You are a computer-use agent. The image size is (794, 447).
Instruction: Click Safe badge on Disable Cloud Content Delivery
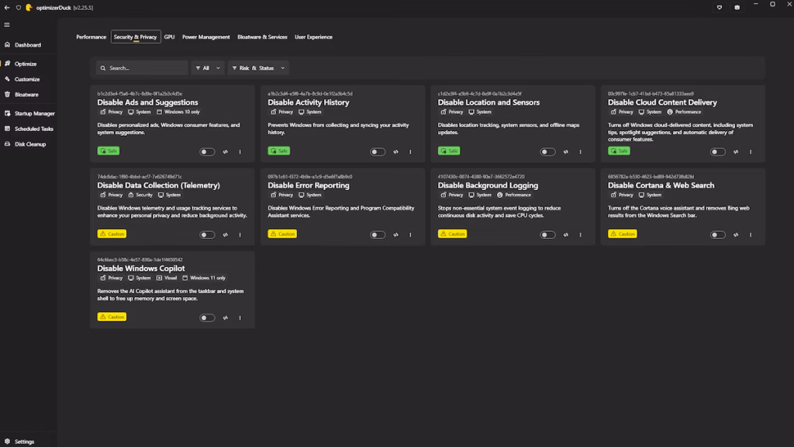pyautogui.click(x=619, y=151)
